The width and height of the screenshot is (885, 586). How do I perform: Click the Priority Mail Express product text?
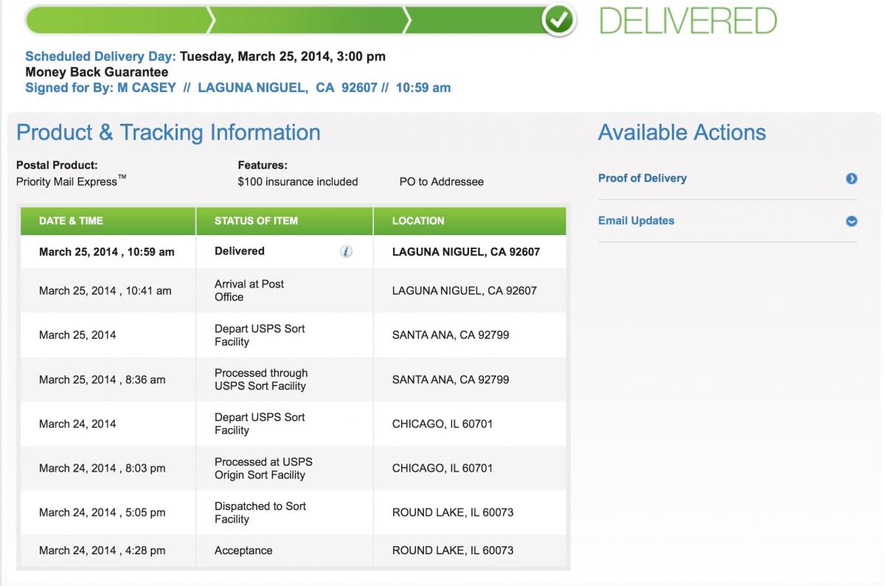(x=71, y=181)
